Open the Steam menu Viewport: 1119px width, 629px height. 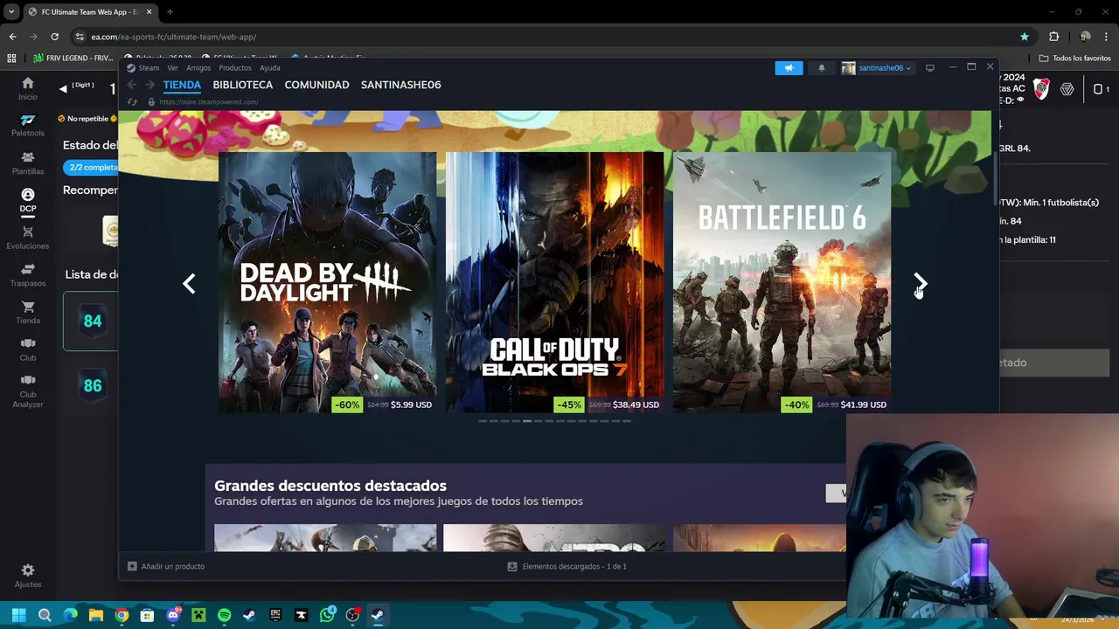142,68
